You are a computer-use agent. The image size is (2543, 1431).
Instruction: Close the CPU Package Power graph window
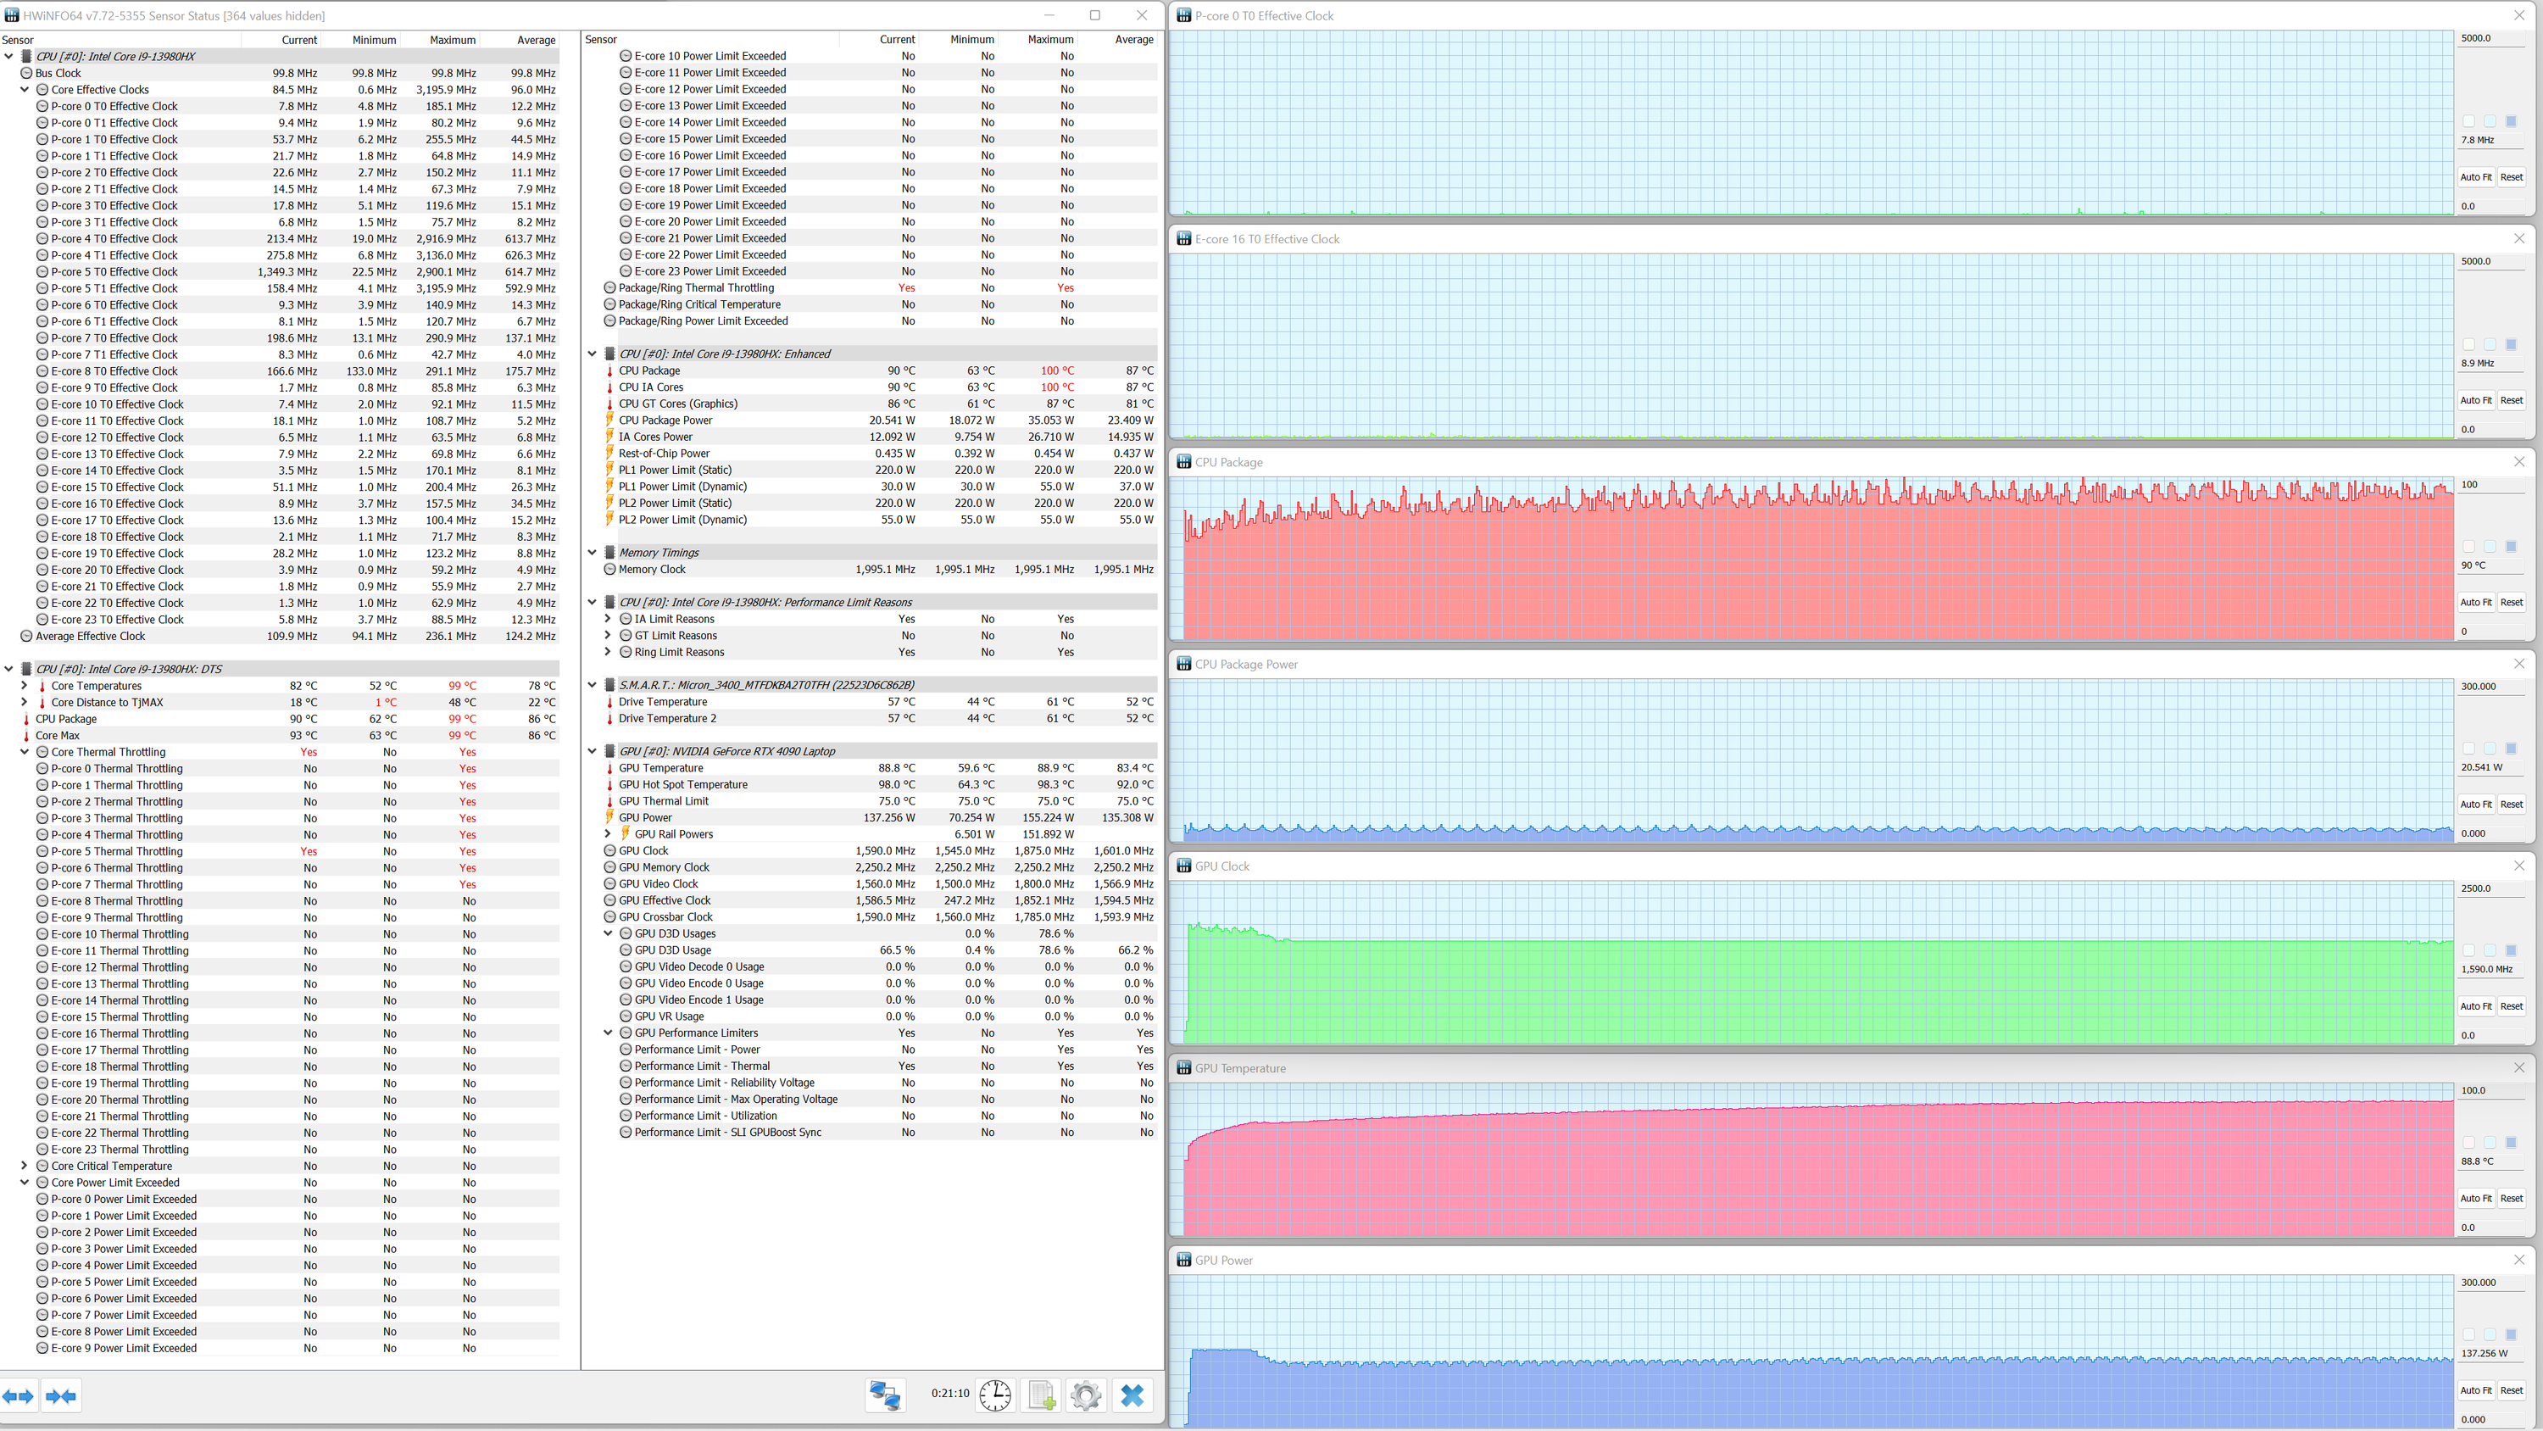pos(2518,664)
